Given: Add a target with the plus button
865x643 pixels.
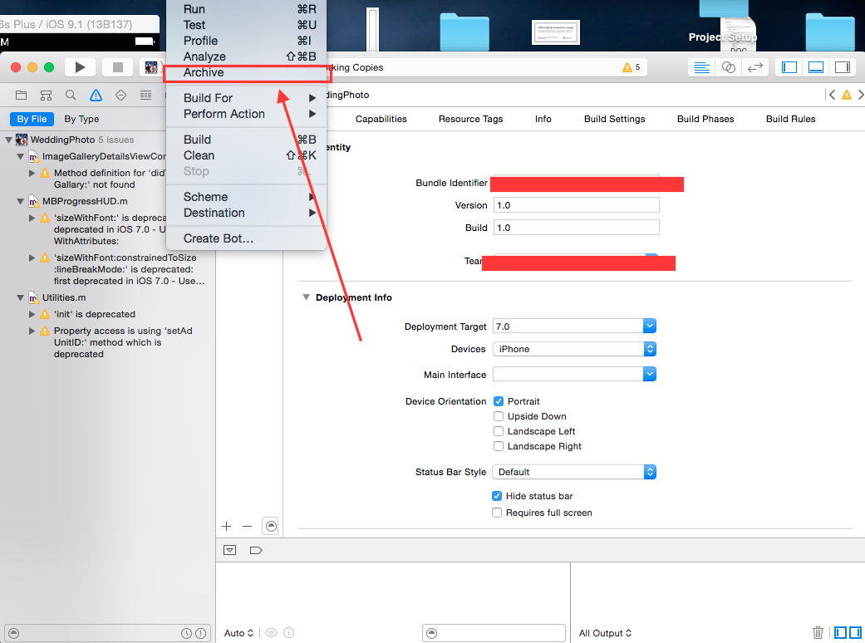Looking at the screenshot, I should point(226,526).
